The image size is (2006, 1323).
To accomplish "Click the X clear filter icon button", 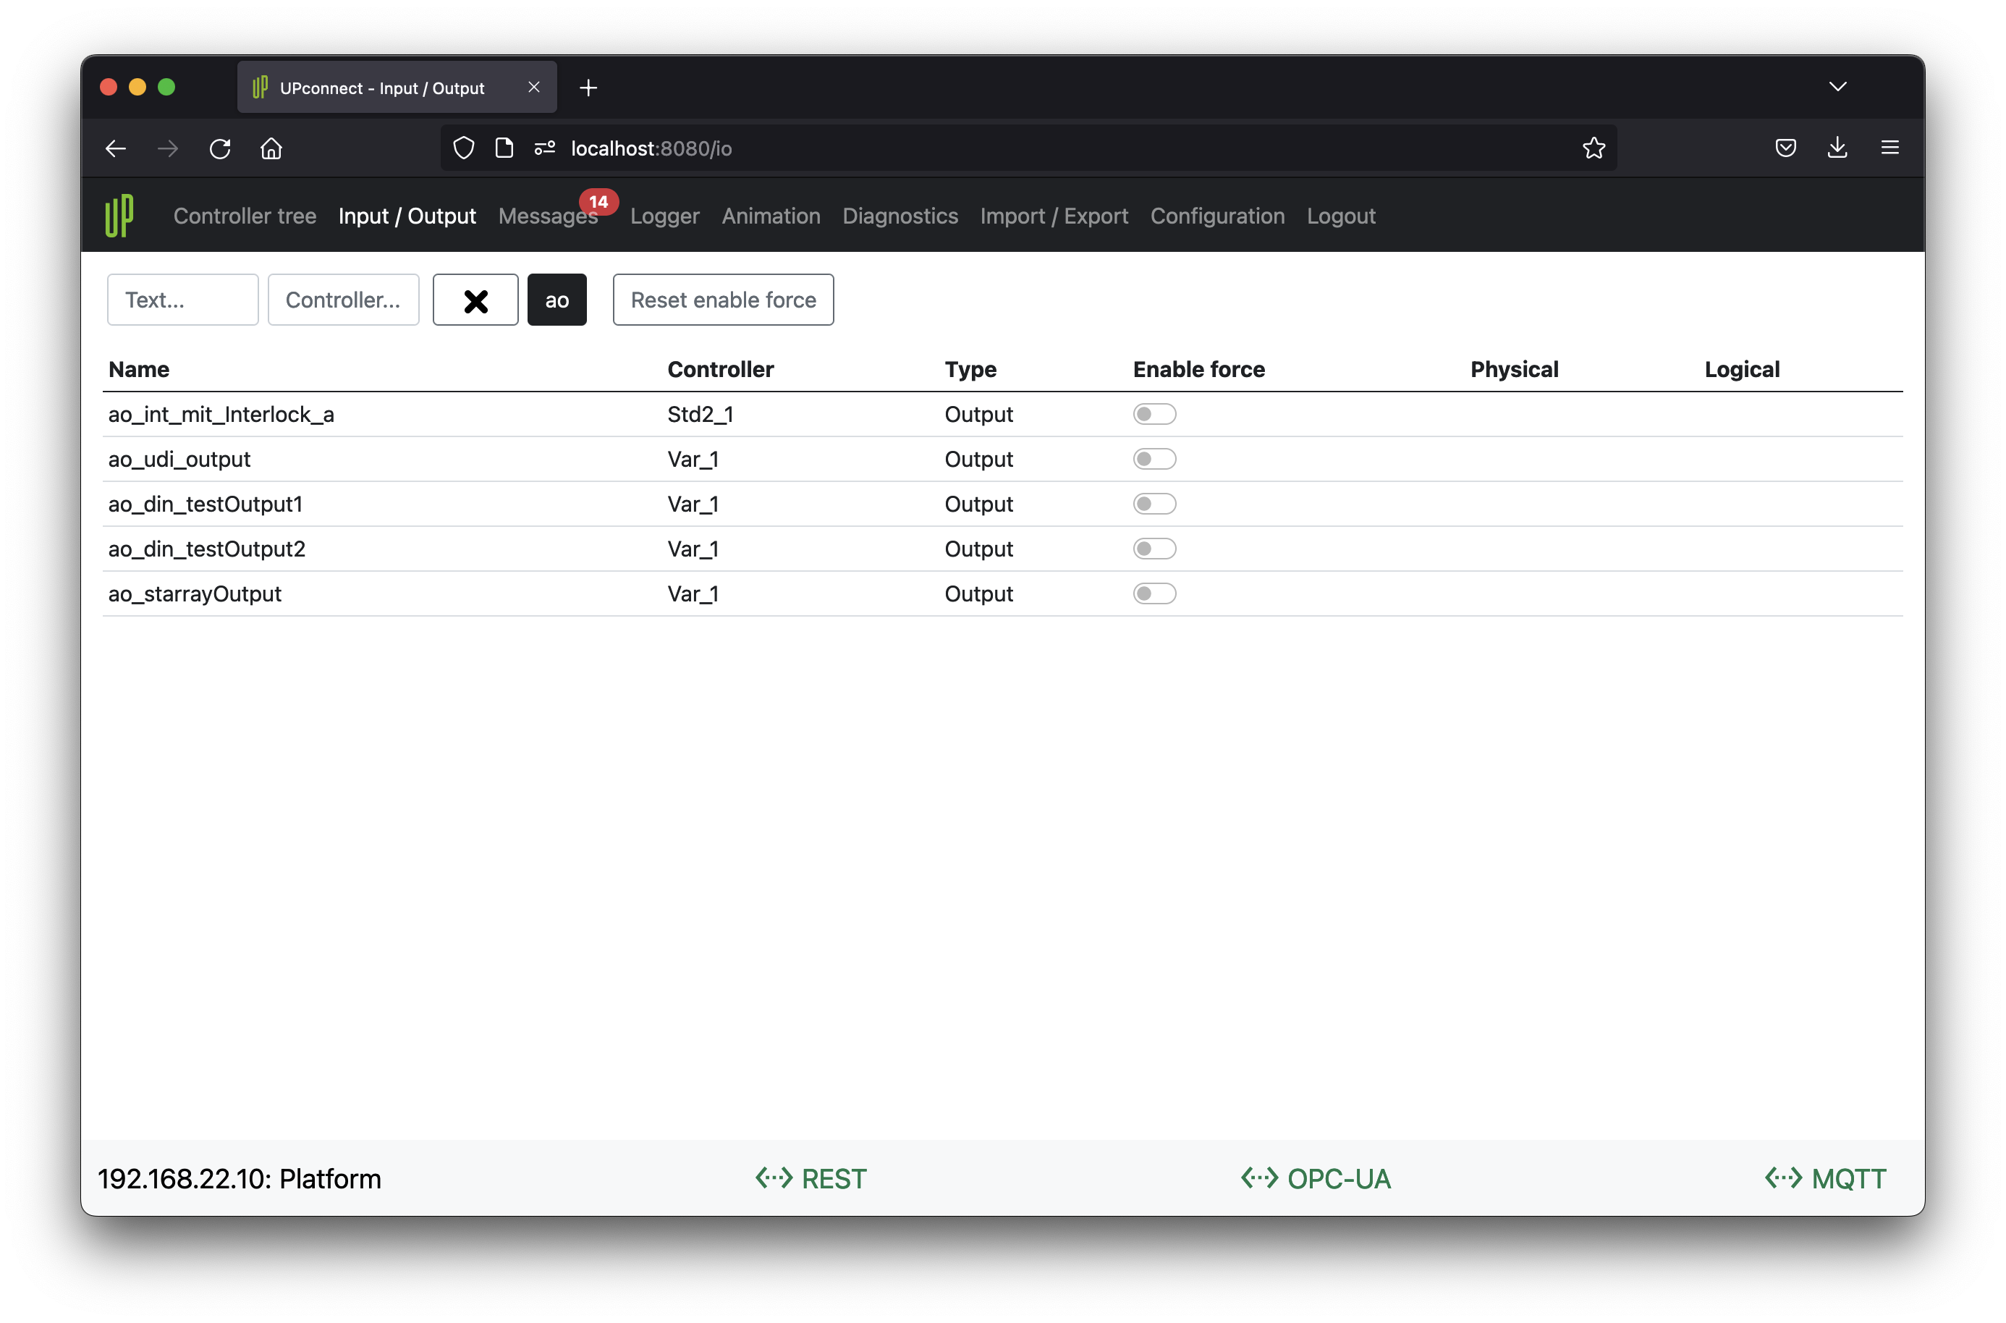I will (475, 300).
